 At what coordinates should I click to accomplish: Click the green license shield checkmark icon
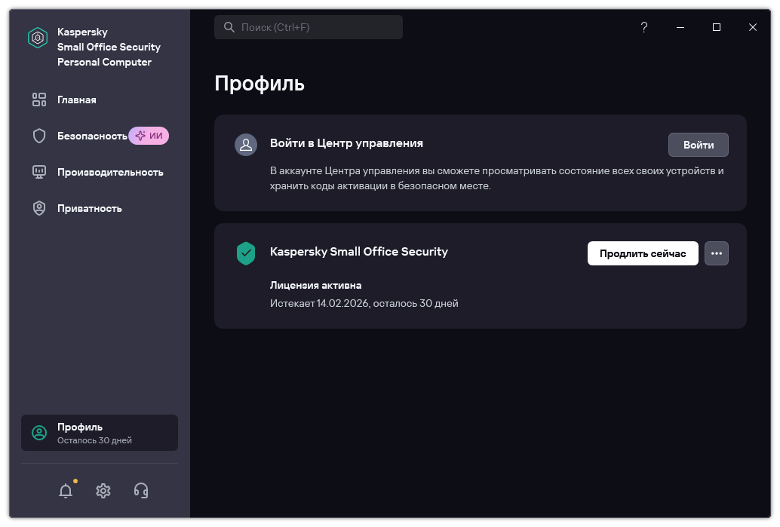pyautogui.click(x=246, y=253)
